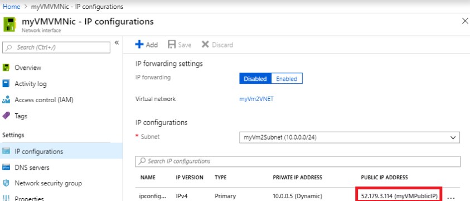Click the Save disk icon
This screenshot has height=201, width=470.
click(172, 45)
